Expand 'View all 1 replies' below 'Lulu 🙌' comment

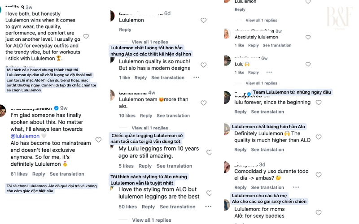(x=261, y=83)
